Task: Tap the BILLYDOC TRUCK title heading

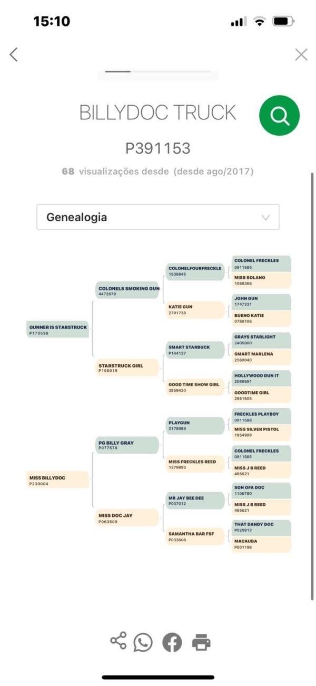Action: click(x=157, y=112)
